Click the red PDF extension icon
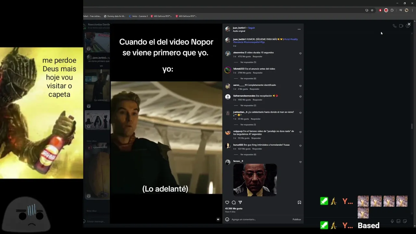The height and width of the screenshot is (234, 416). (386, 10)
